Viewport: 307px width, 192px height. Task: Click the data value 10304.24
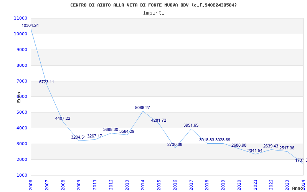[30, 25]
